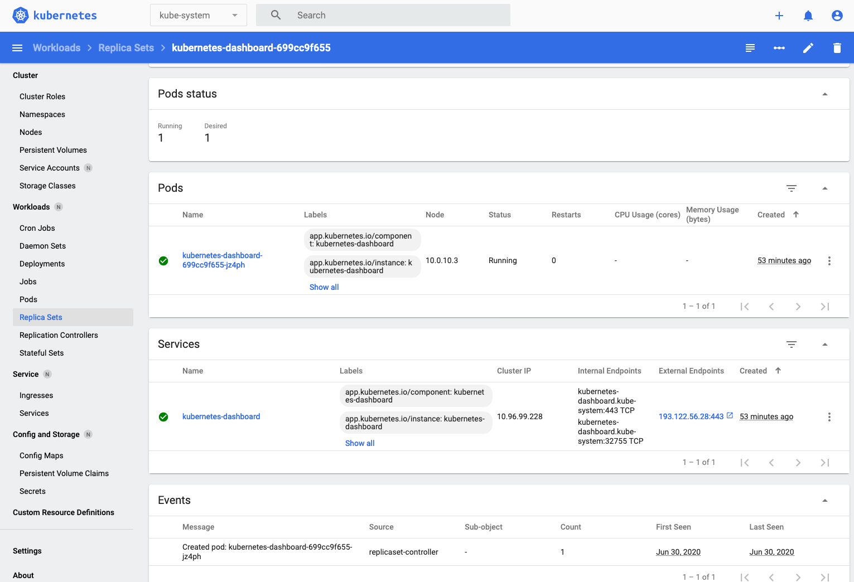Open Custom Resource Definitions in sidebar
854x582 pixels.
pos(64,512)
